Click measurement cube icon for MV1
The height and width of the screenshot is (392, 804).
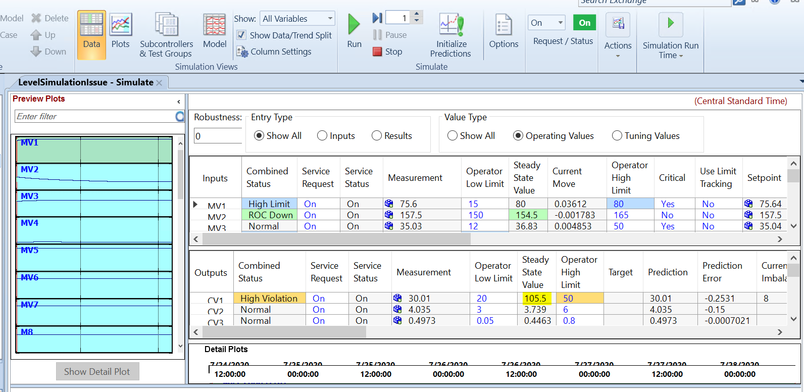pos(389,204)
